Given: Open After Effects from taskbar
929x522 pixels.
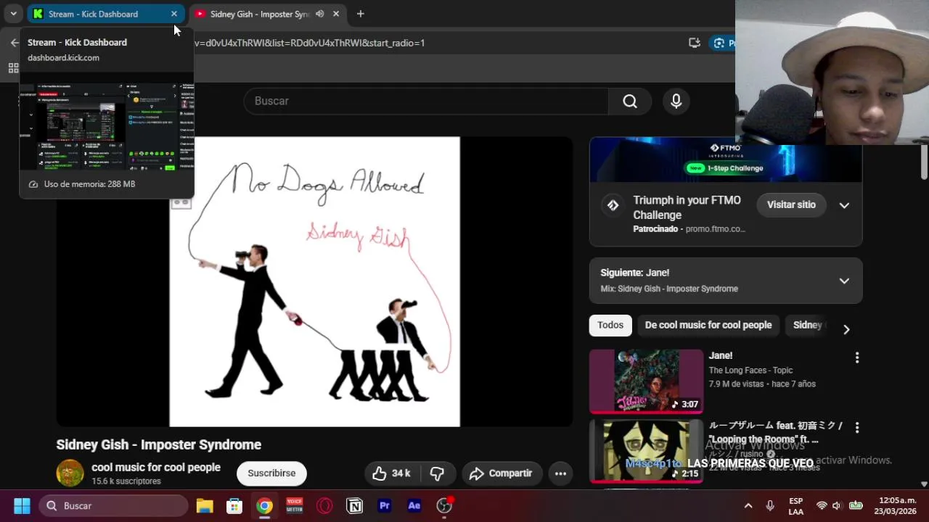Looking at the screenshot, I should tap(414, 506).
